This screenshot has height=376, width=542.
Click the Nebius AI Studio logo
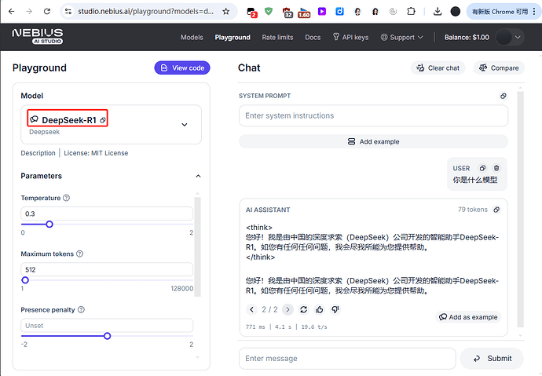pyautogui.click(x=38, y=36)
